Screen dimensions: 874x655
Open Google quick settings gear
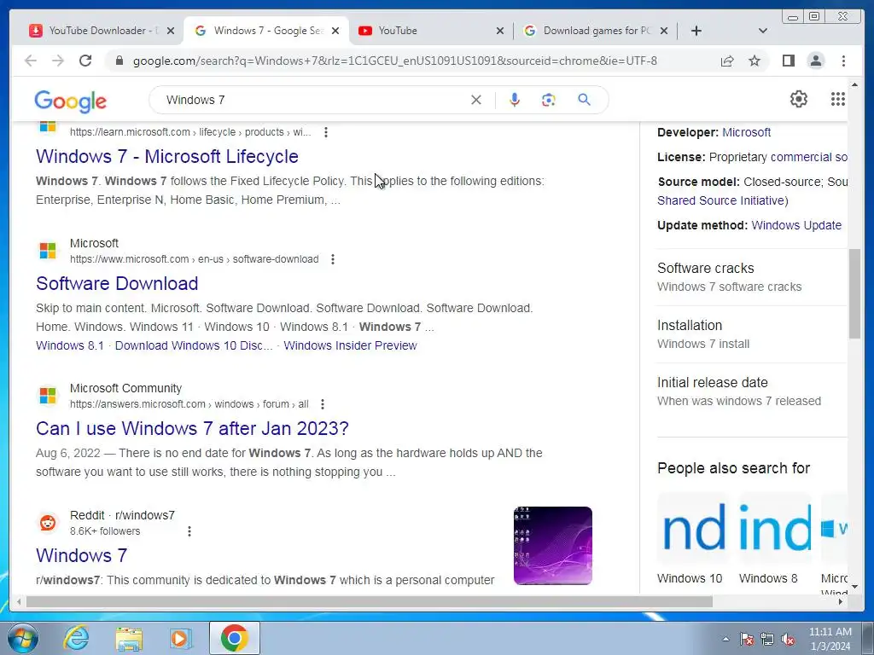(x=799, y=99)
